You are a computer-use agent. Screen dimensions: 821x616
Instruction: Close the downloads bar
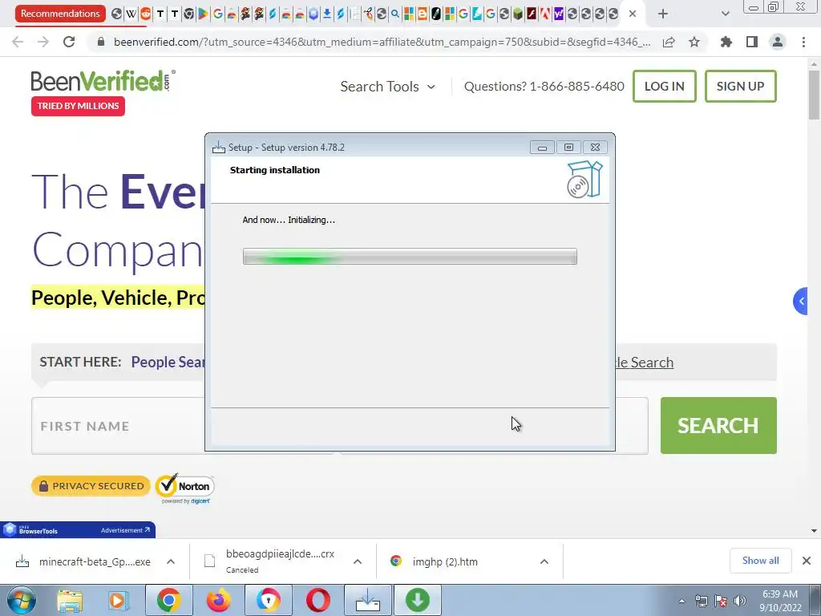(x=807, y=561)
